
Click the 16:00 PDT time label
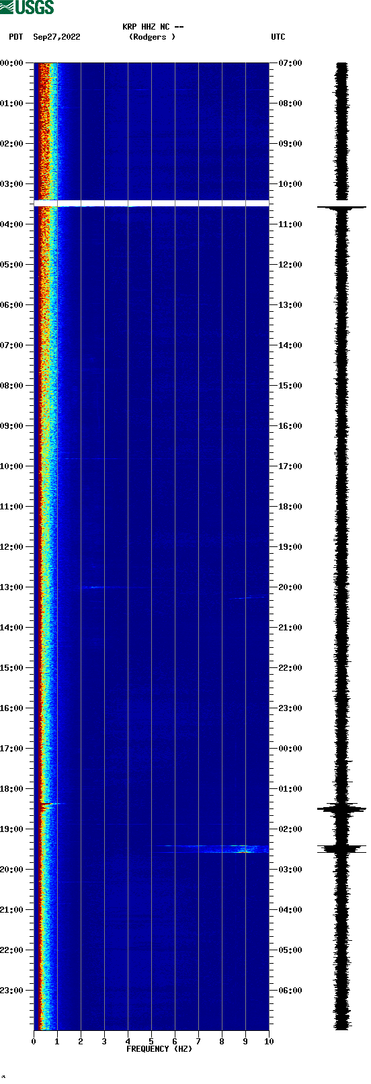pos(11,708)
